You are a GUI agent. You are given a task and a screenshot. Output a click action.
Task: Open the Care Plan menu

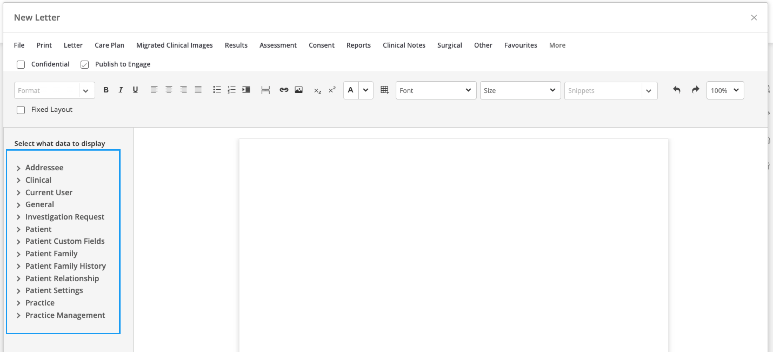coord(109,45)
